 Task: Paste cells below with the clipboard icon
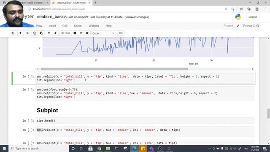(41, 33)
